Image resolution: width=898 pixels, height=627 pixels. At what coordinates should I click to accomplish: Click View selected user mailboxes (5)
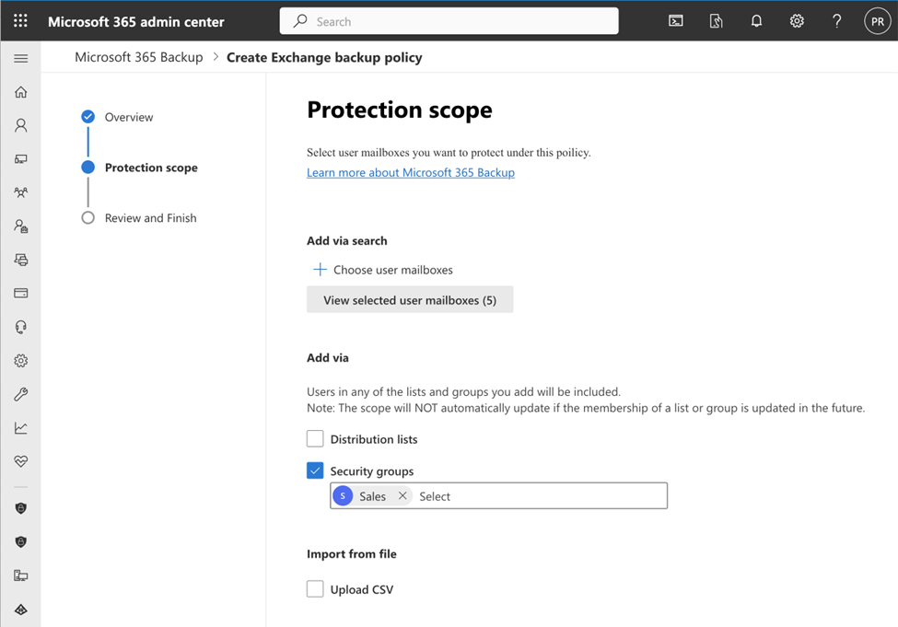[x=410, y=299]
